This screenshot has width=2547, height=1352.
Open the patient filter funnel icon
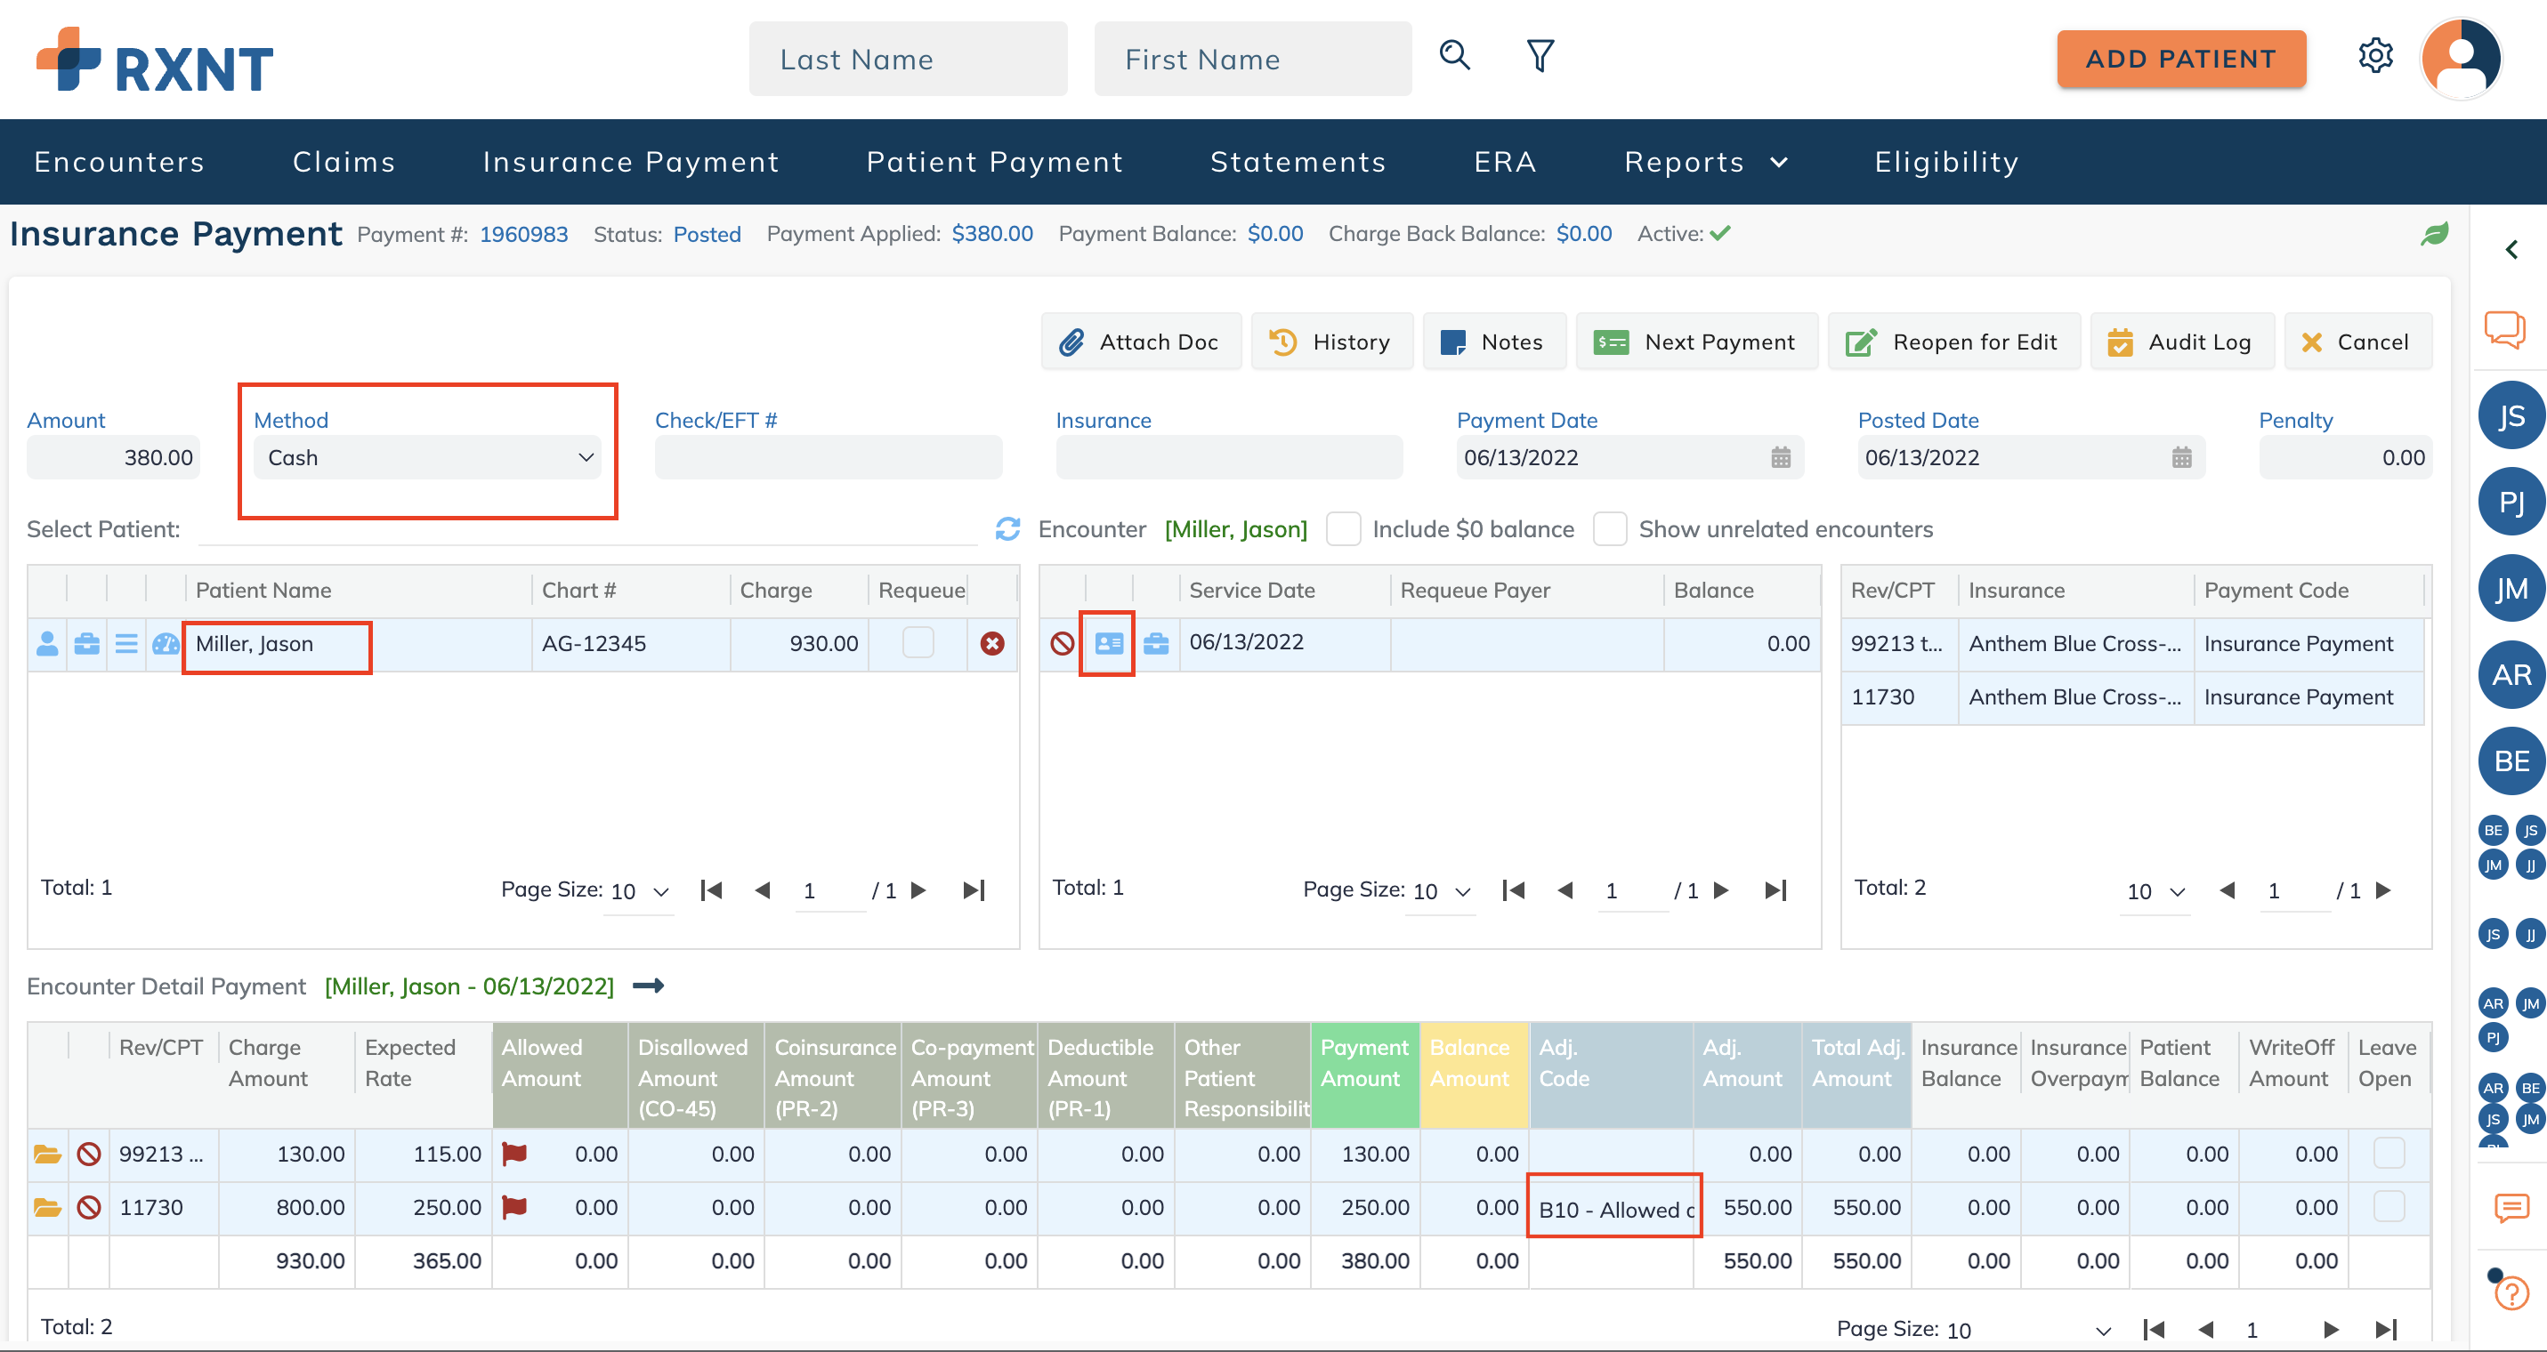[x=1540, y=55]
